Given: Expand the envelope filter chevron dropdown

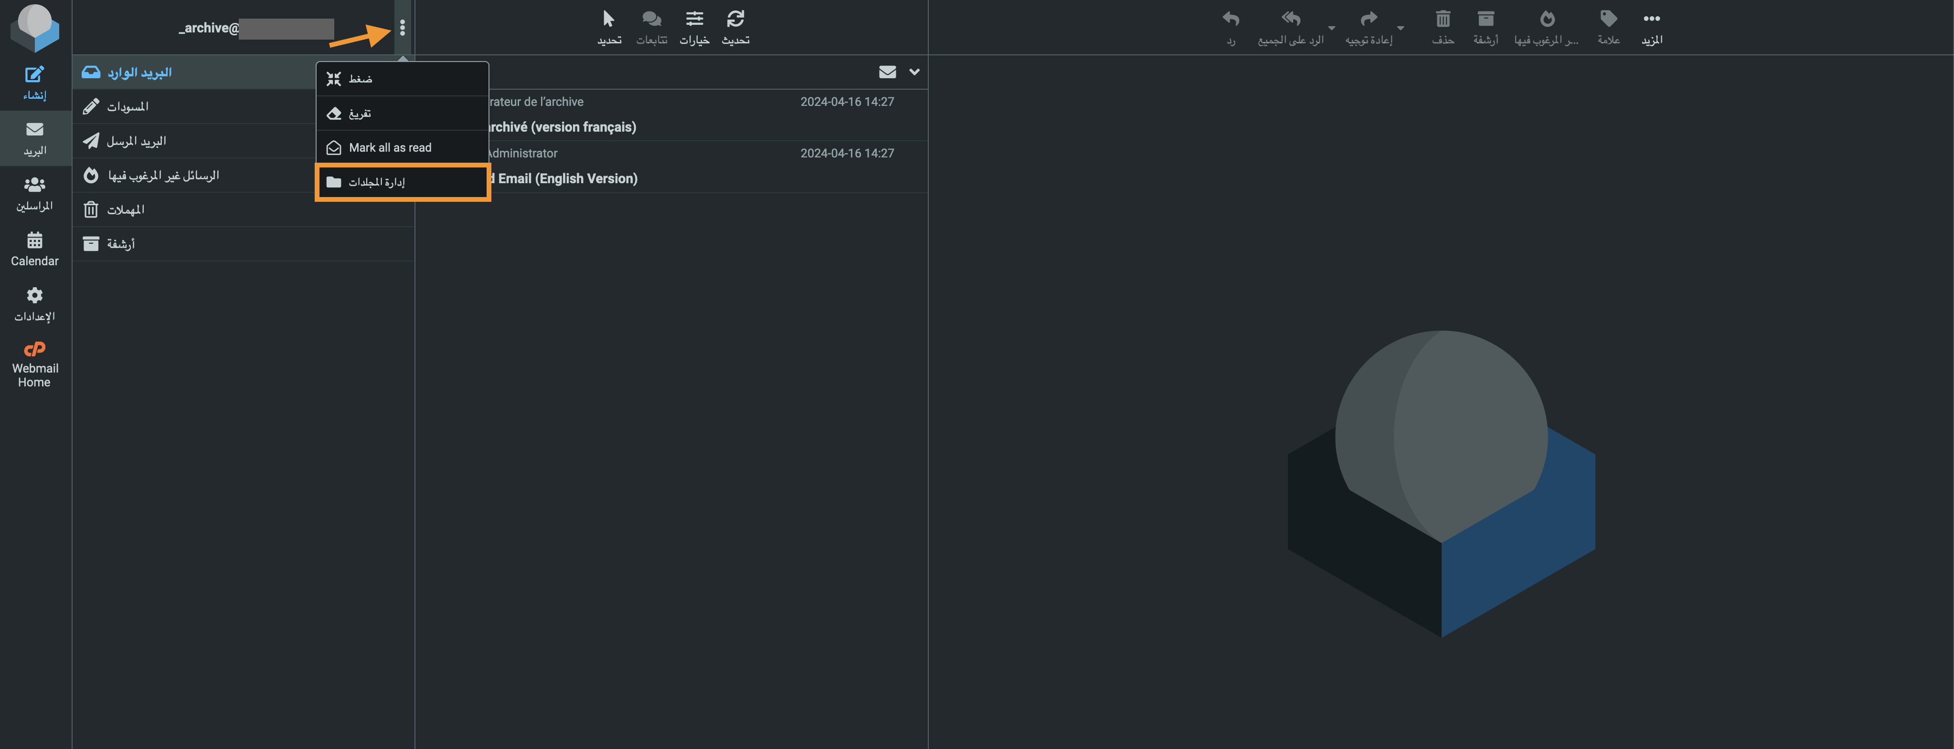Looking at the screenshot, I should pyautogui.click(x=914, y=72).
